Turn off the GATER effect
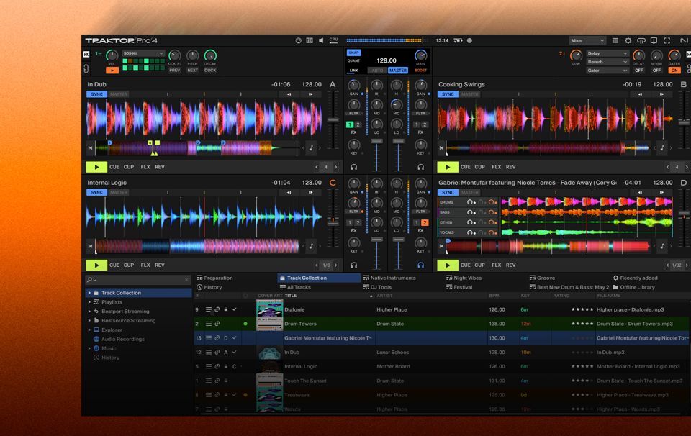 (674, 71)
